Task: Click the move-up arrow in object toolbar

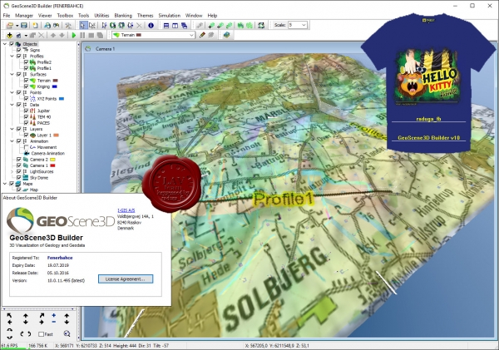Action: (x=53, y=35)
